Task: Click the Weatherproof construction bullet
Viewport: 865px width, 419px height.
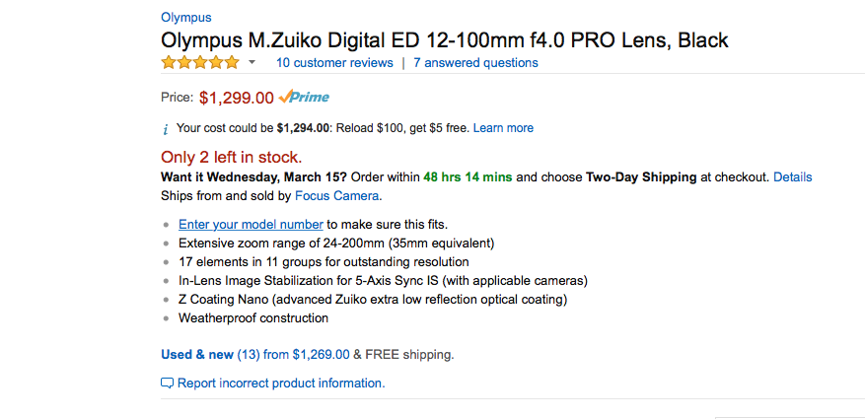Action: [x=253, y=318]
